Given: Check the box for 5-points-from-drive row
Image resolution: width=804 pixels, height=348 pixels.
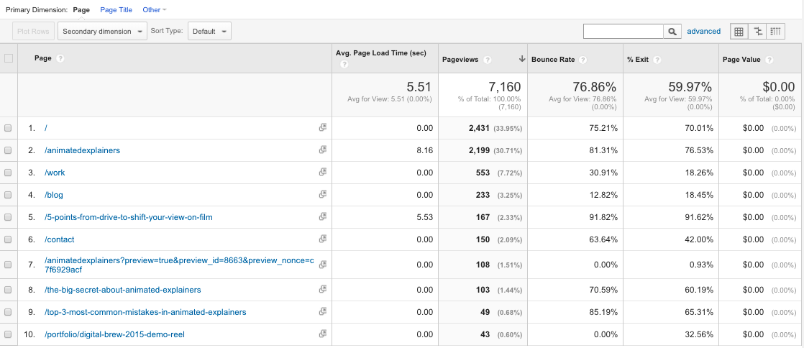Looking at the screenshot, I should pyautogui.click(x=8, y=217).
